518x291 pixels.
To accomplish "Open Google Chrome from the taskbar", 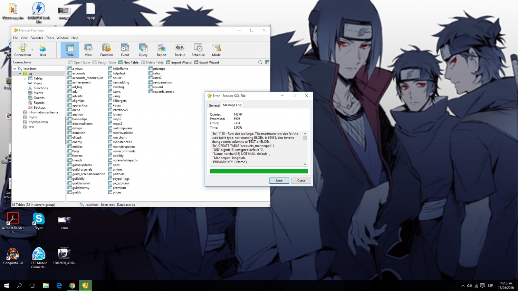I will [72, 285].
